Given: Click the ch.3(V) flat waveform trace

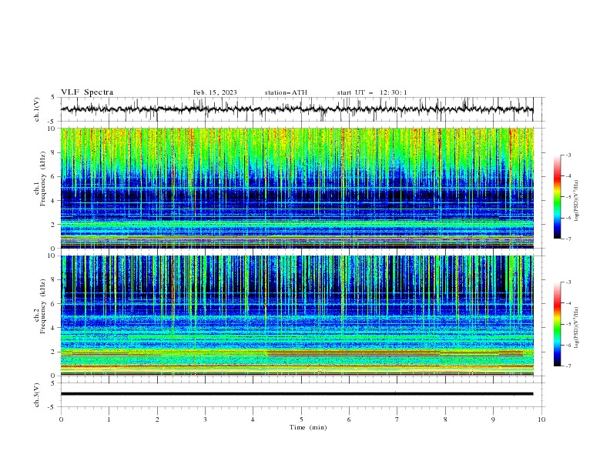Looking at the screenshot, I should point(297,394).
